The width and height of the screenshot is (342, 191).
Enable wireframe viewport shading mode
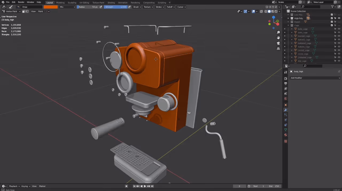266,11
